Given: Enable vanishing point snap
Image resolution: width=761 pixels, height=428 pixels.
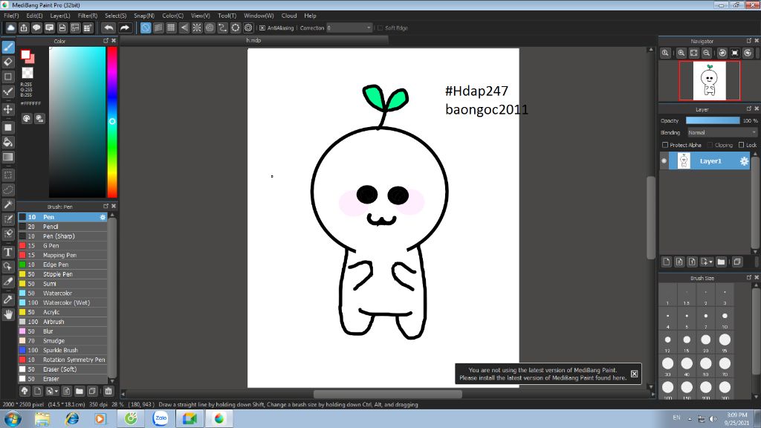Looking at the screenshot, I should coord(184,28).
